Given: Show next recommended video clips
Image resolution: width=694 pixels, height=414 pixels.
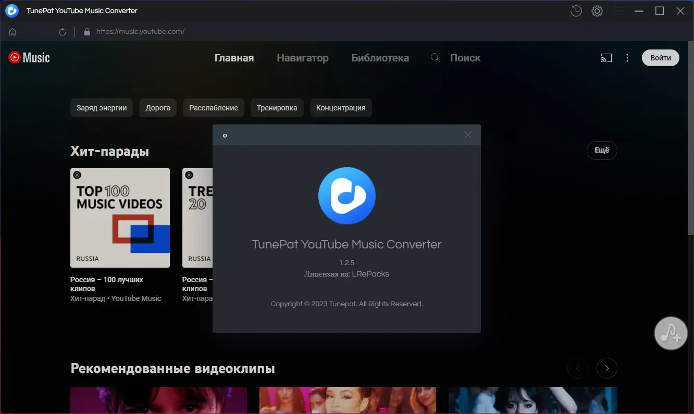Looking at the screenshot, I should click(607, 368).
